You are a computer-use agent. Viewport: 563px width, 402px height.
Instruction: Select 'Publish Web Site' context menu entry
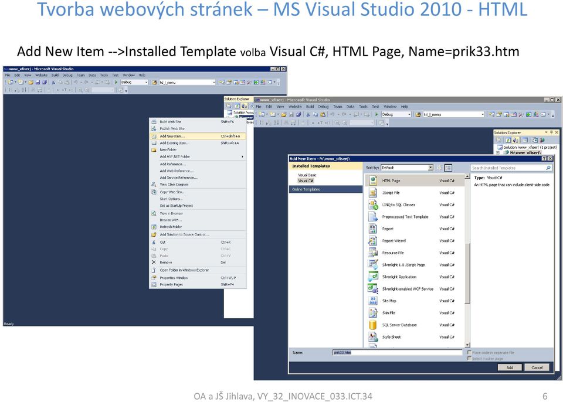click(198, 128)
